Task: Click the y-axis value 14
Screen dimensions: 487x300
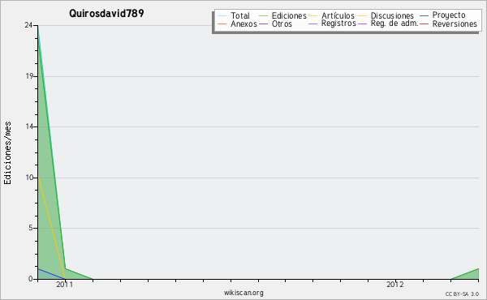Action: [29, 126]
